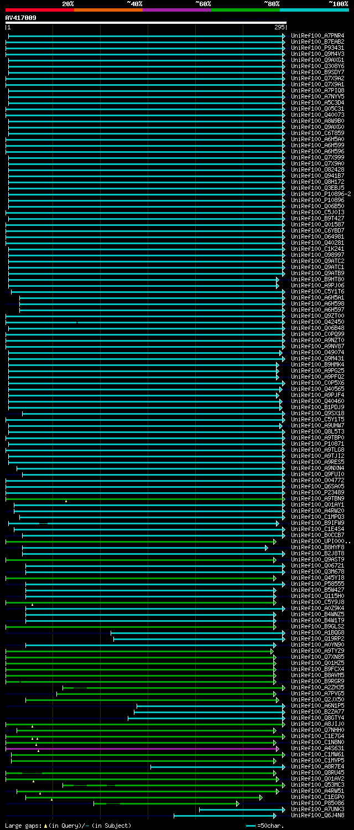Image resolution: width=354 pixels, height=830 pixels.
Task: Select hit label UniRef100_A1BQG8
Action: tap(317, 632)
